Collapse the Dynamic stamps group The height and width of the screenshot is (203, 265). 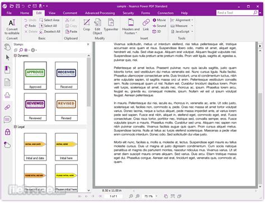point(16,55)
